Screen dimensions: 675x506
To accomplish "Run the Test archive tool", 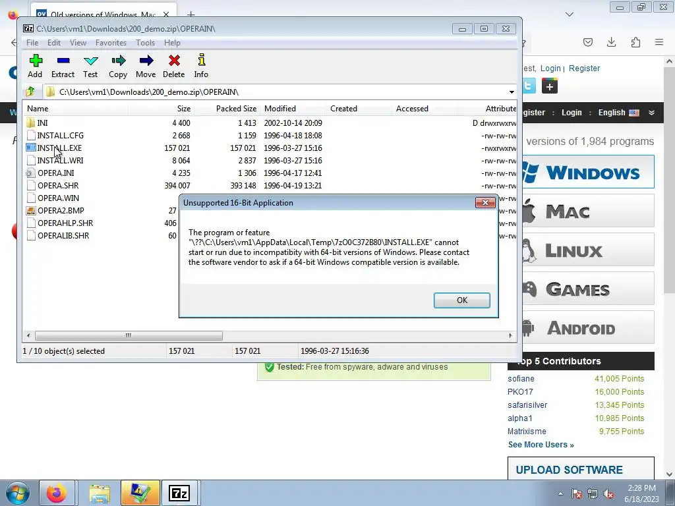I will point(90,61).
